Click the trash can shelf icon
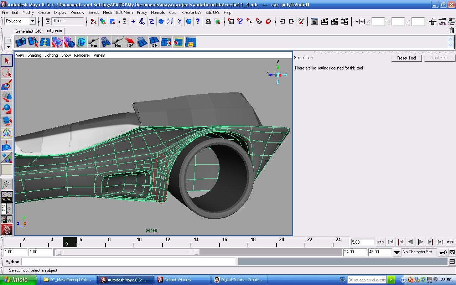 click(452, 31)
